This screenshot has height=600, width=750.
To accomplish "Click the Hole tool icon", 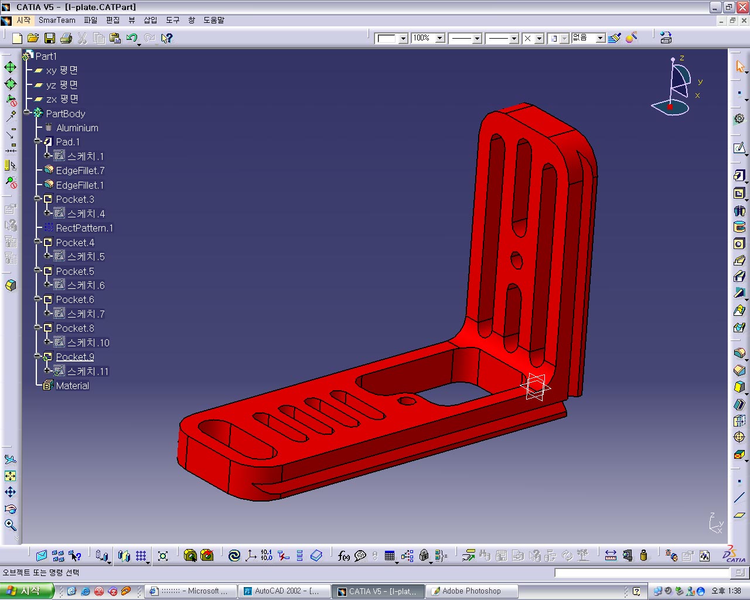I will [739, 244].
